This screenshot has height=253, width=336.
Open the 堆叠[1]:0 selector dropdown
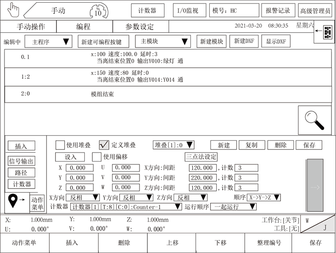coord(173,145)
